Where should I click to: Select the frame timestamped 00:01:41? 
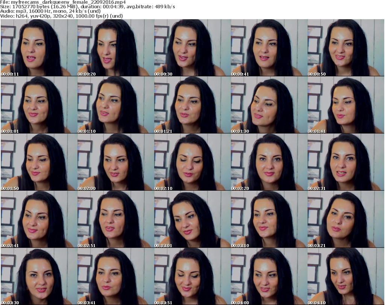346,105
